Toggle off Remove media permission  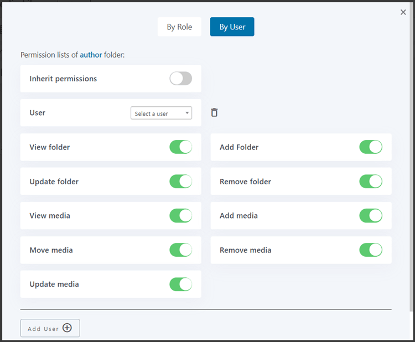pos(371,250)
